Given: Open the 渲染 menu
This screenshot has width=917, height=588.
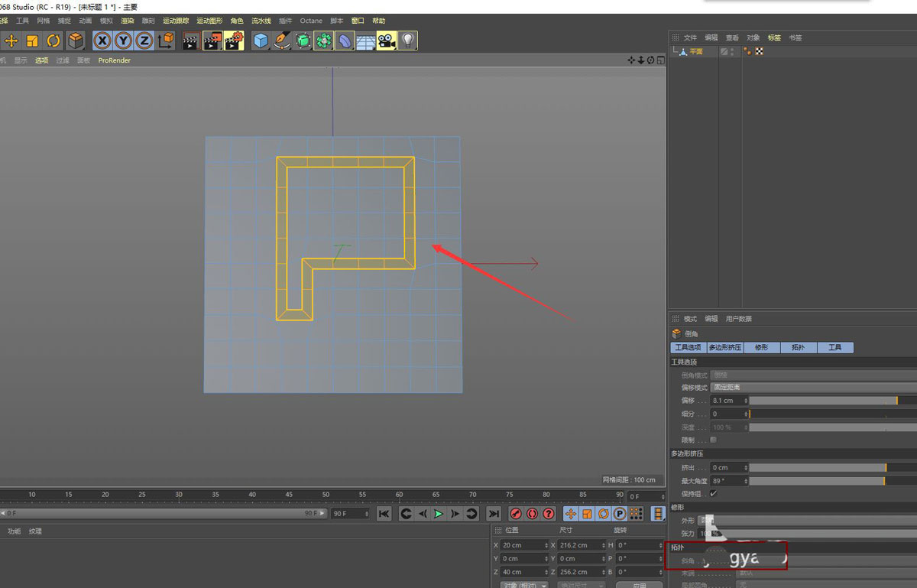Looking at the screenshot, I should (x=127, y=21).
